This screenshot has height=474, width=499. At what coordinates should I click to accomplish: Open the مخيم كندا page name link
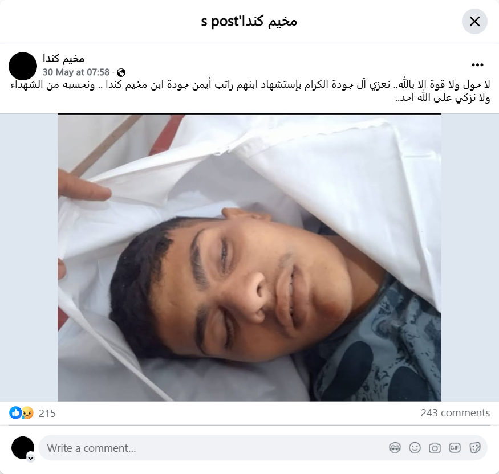coord(64,59)
